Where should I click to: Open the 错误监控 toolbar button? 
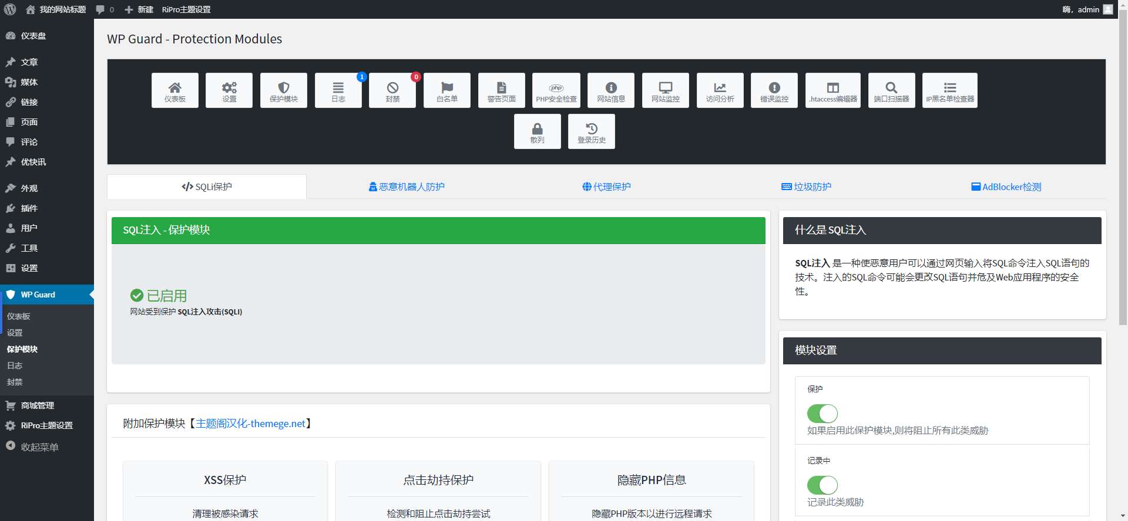click(774, 90)
